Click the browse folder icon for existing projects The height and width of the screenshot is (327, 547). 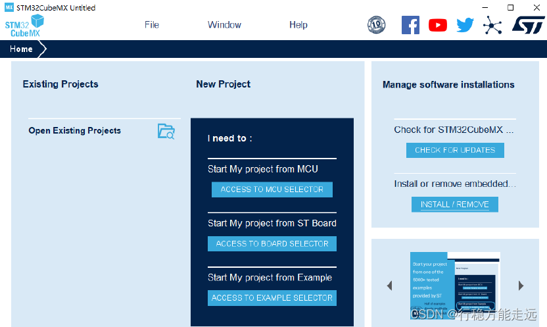(x=166, y=131)
